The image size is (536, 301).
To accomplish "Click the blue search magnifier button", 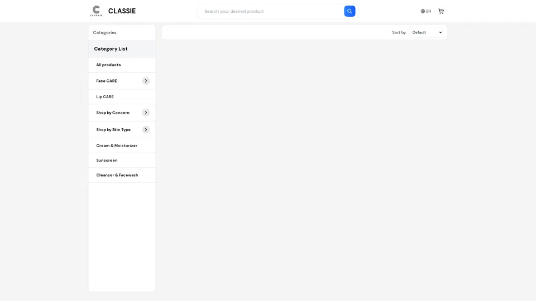I will click(350, 11).
